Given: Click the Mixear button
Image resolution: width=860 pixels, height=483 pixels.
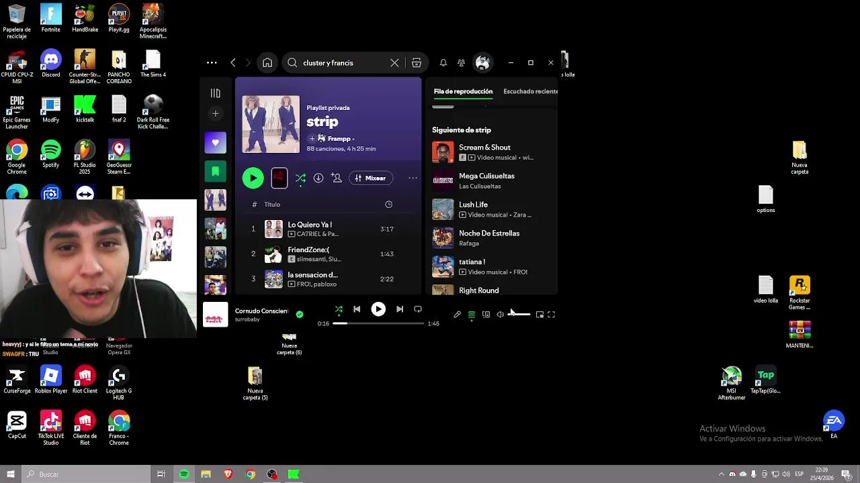Looking at the screenshot, I should tap(372, 178).
